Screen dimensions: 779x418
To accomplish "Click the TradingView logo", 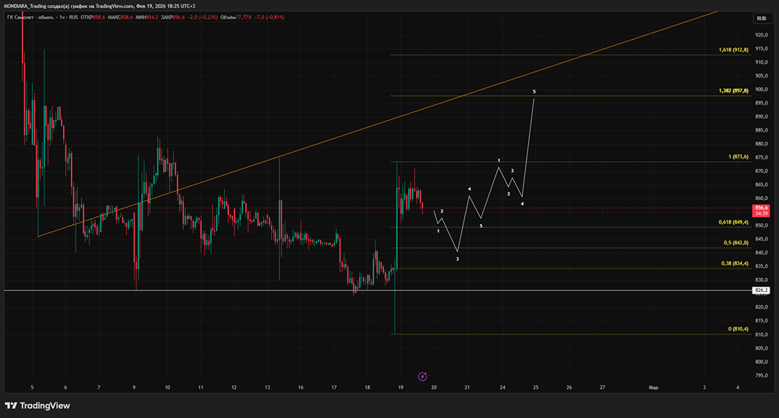I will (37, 406).
